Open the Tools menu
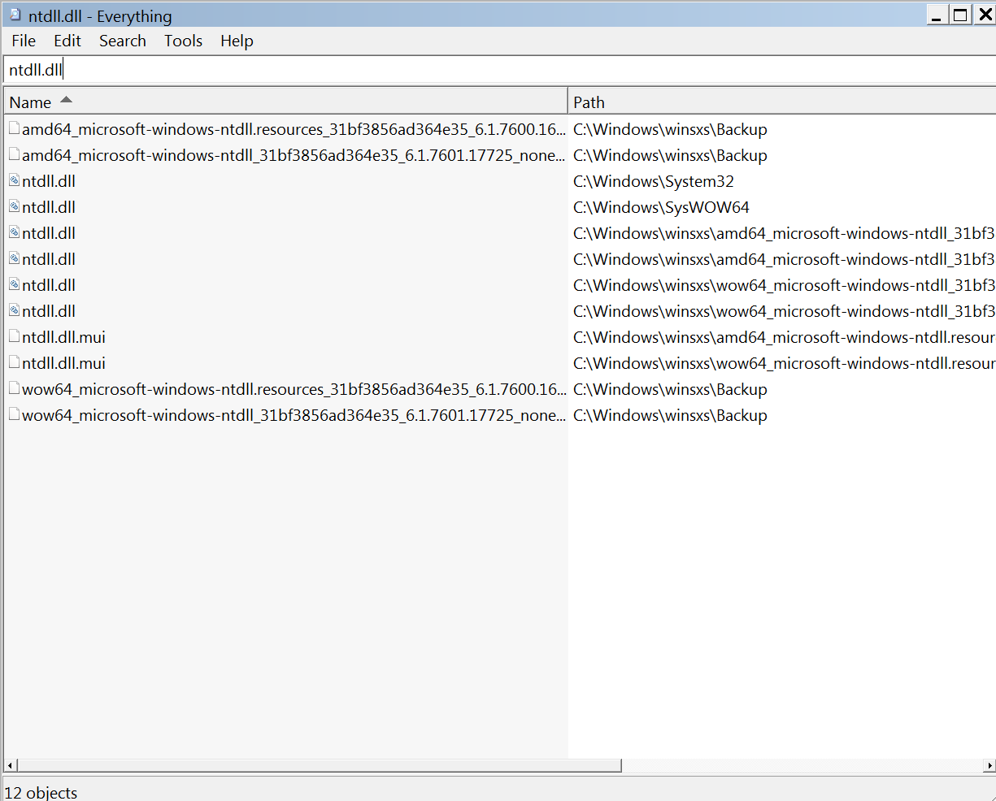The width and height of the screenshot is (996, 801). [183, 41]
